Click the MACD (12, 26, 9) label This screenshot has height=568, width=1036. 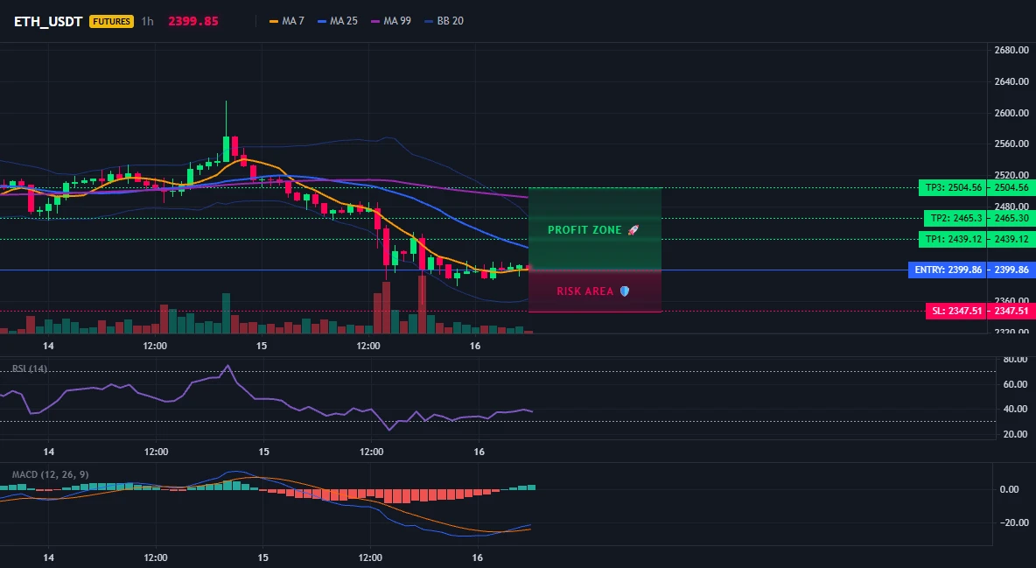50,474
